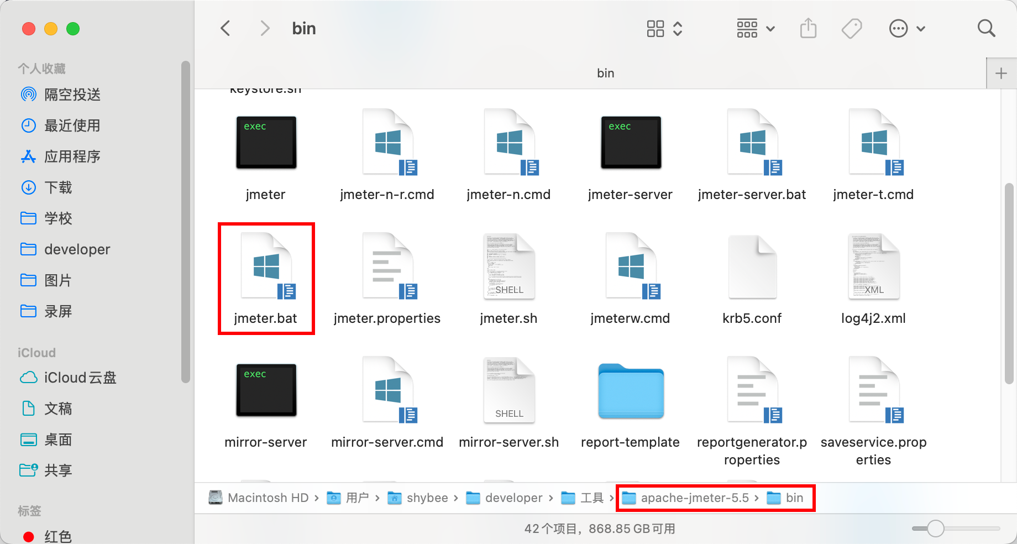
Task: Open the More actions ellipsis menu
Action: pyautogui.click(x=906, y=28)
